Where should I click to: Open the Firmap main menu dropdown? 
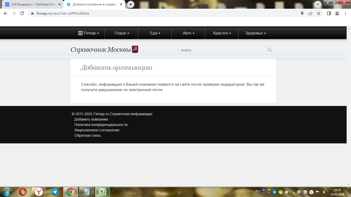pos(88,33)
